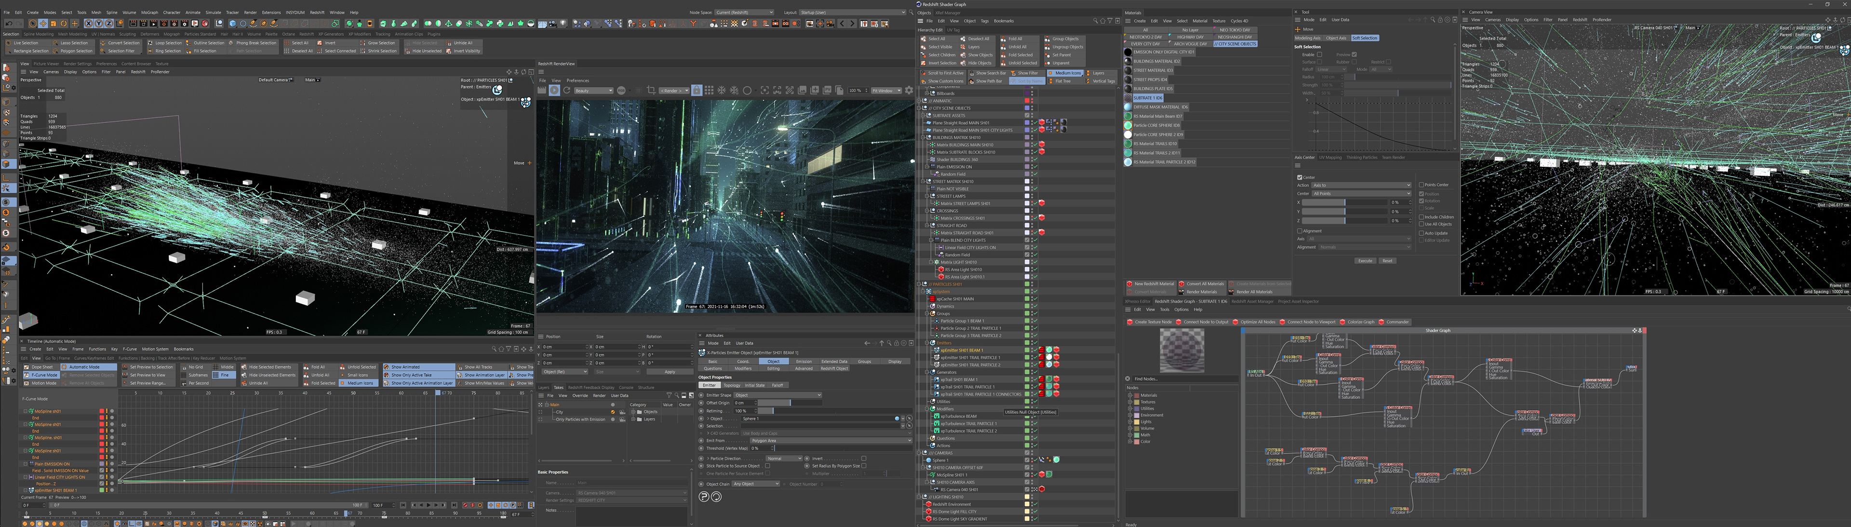Check the emitter Invert checkbox
The width and height of the screenshot is (1851, 527).
864,459
